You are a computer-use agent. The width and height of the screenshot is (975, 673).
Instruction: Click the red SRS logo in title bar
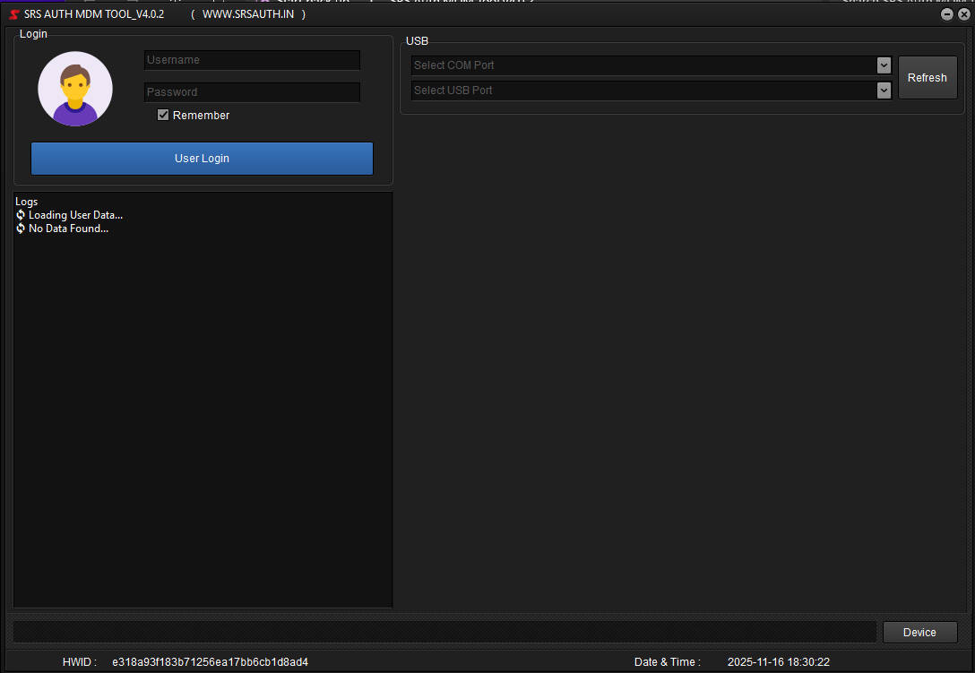(14, 15)
